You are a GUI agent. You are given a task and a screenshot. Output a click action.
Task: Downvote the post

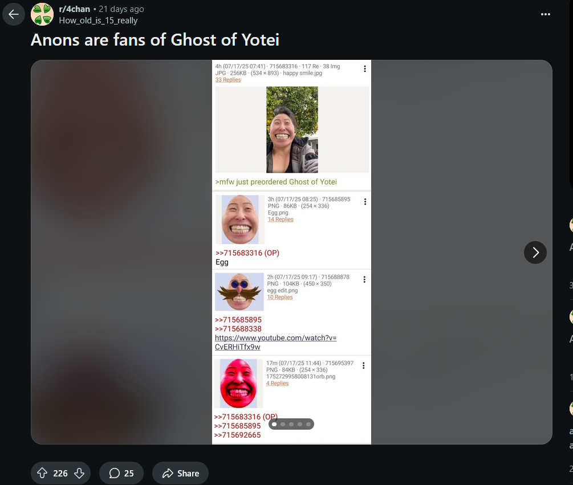point(79,473)
